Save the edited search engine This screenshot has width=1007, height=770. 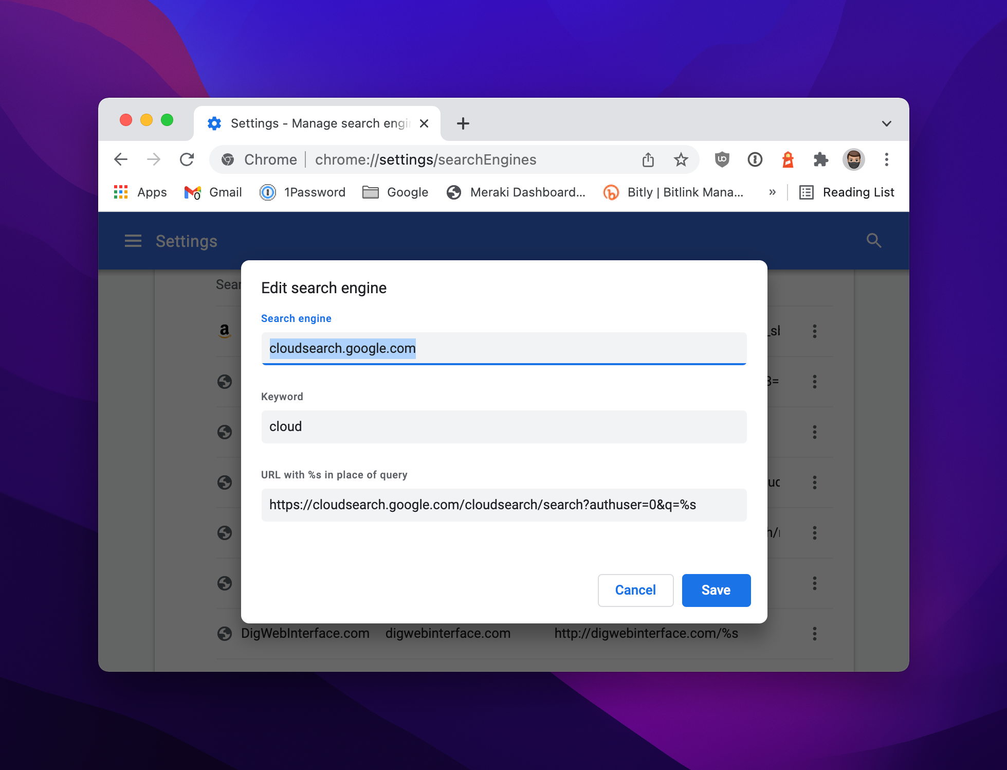tap(717, 590)
